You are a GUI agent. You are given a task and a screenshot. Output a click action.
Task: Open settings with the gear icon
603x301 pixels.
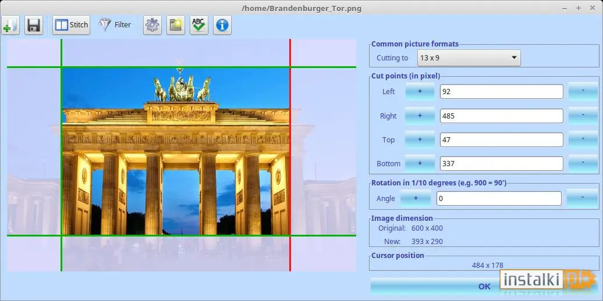152,26
